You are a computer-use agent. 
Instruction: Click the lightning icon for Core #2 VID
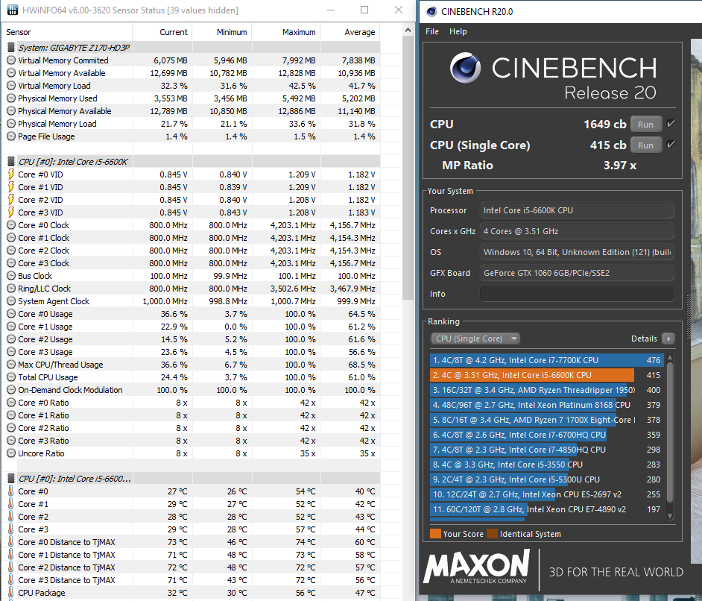click(11, 200)
